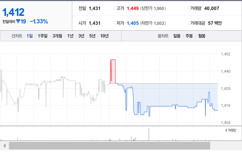
Task: Open the 일봉 candle chart
Action: (x=177, y=36)
